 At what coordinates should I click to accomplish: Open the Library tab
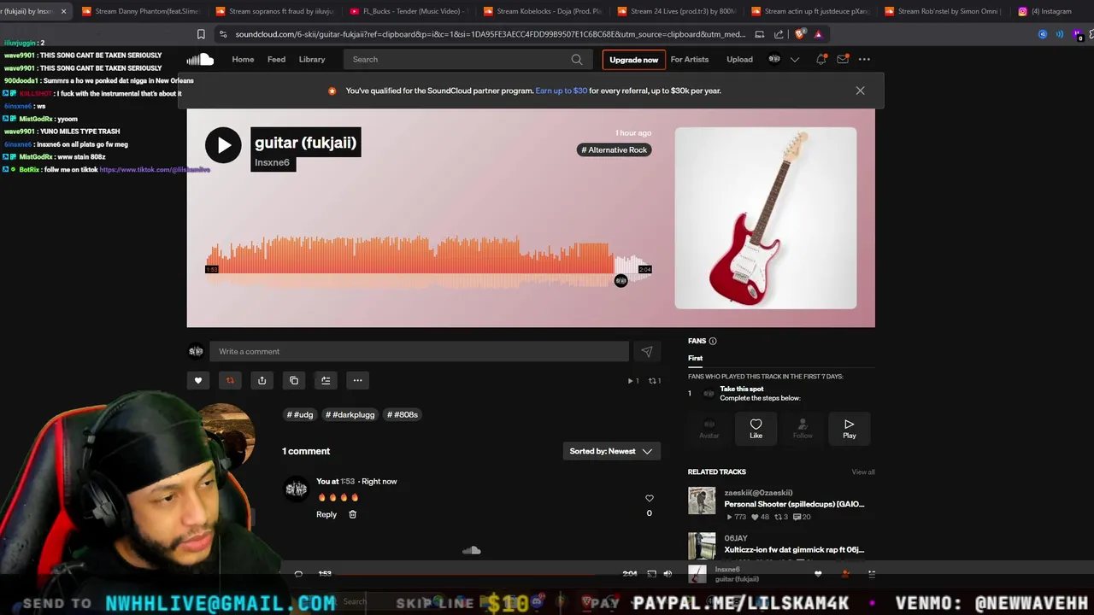(312, 59)
